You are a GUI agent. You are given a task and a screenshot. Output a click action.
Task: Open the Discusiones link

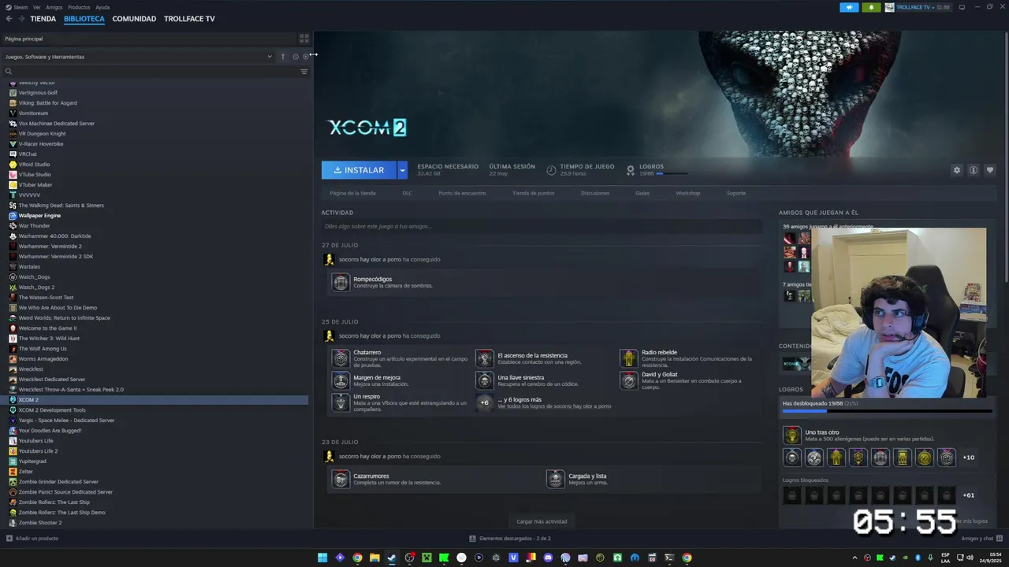pyautogui.click(x=595, y=193)
